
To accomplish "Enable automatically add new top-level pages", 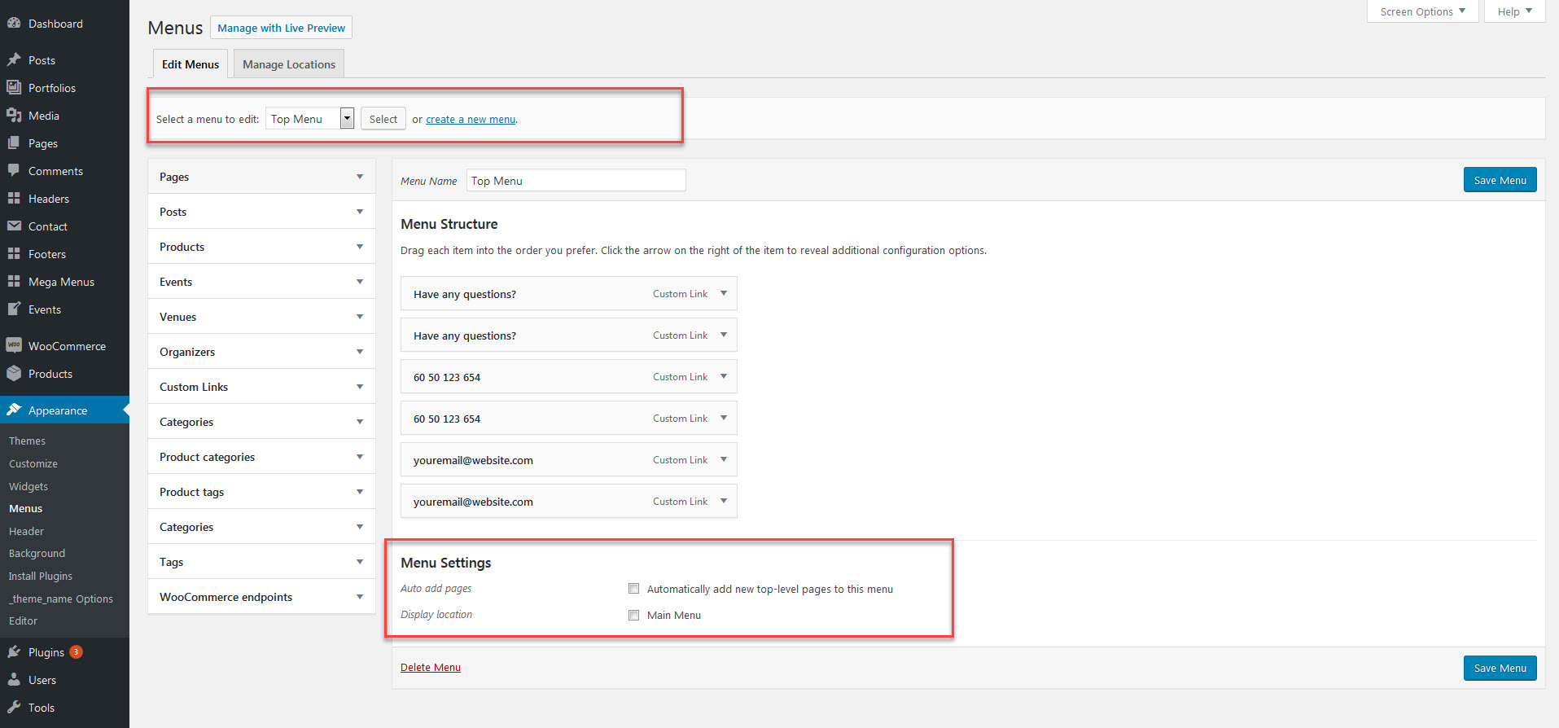I will point(633,589).
